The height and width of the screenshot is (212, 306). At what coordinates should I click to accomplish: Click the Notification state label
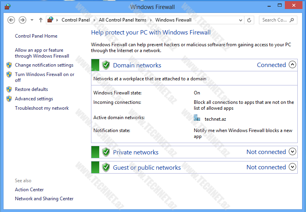(x=112, y=130)
